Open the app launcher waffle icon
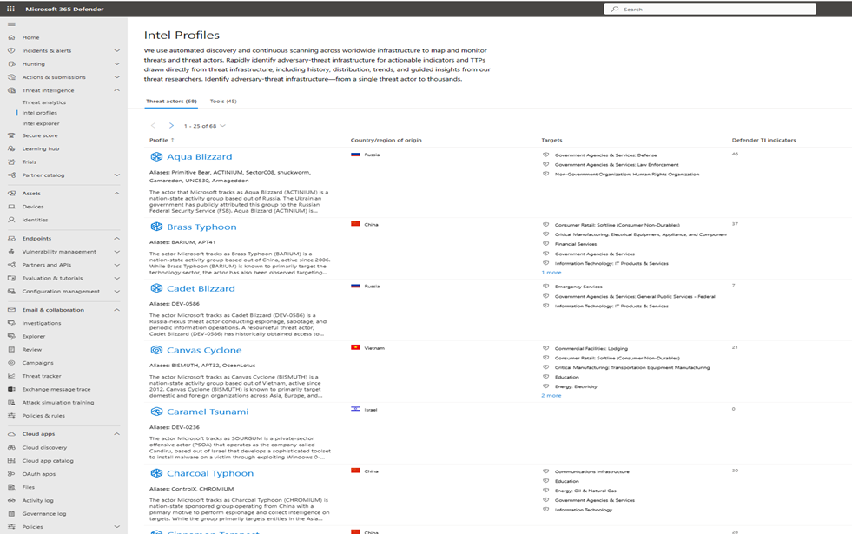This screenshot has height=534, width=852. pyautogui.click(x=11, y=9)
